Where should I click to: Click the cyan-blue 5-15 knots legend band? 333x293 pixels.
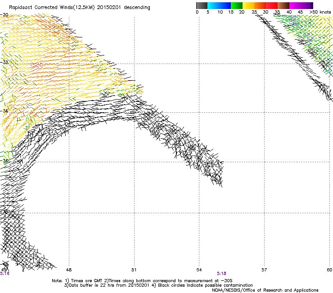tap(219, 5)
